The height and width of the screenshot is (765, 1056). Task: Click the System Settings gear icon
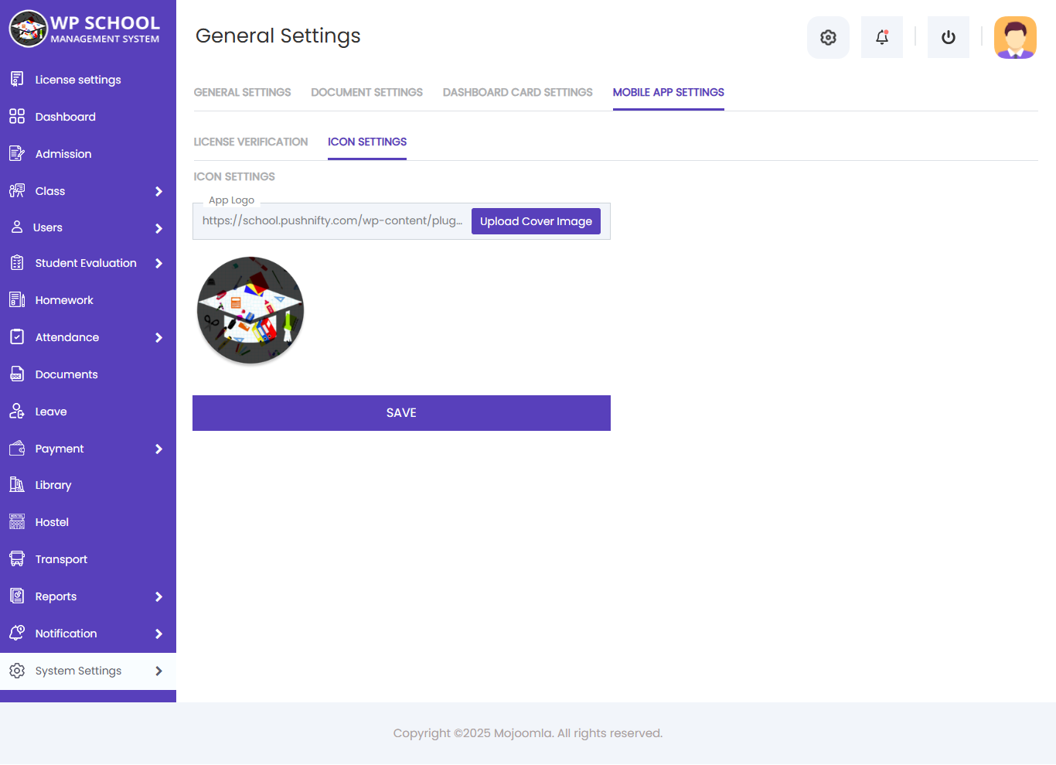pyautogui.click(x=17, y=671)
